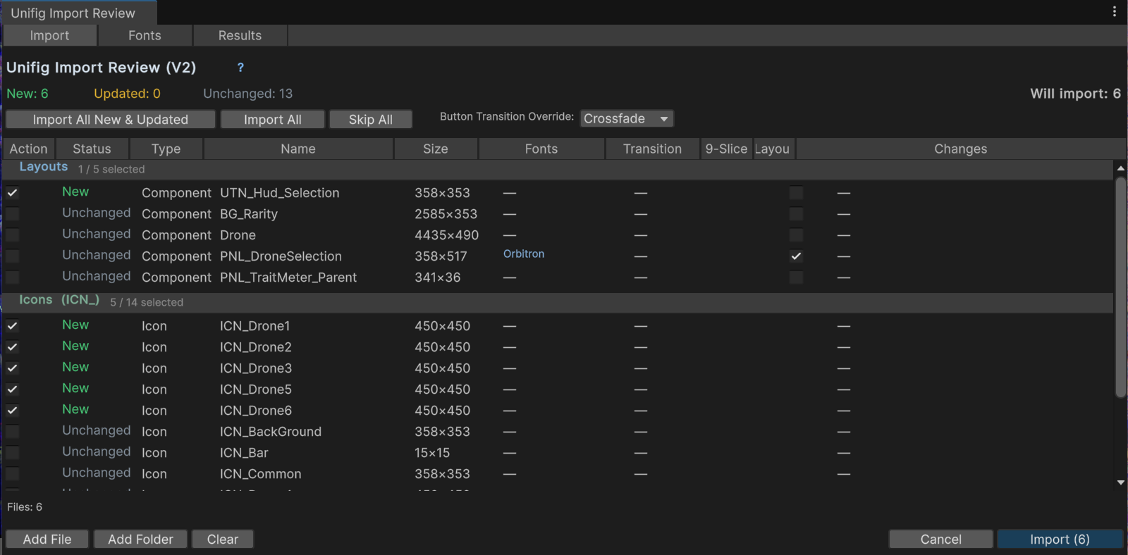Uncheck the ICN_Drone2 action checkbox
The height and width of the screenshot is (555, 1128).
[x=13, y=347]
